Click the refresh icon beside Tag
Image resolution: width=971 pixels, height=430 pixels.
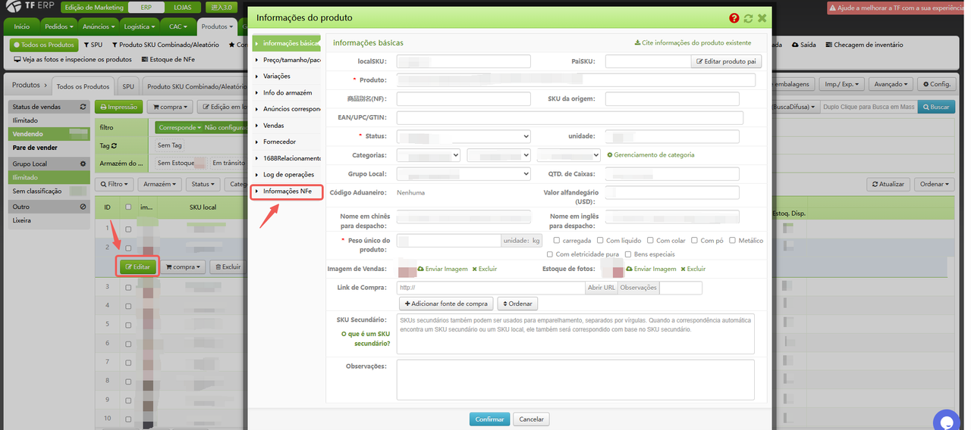tap(115, 145)
